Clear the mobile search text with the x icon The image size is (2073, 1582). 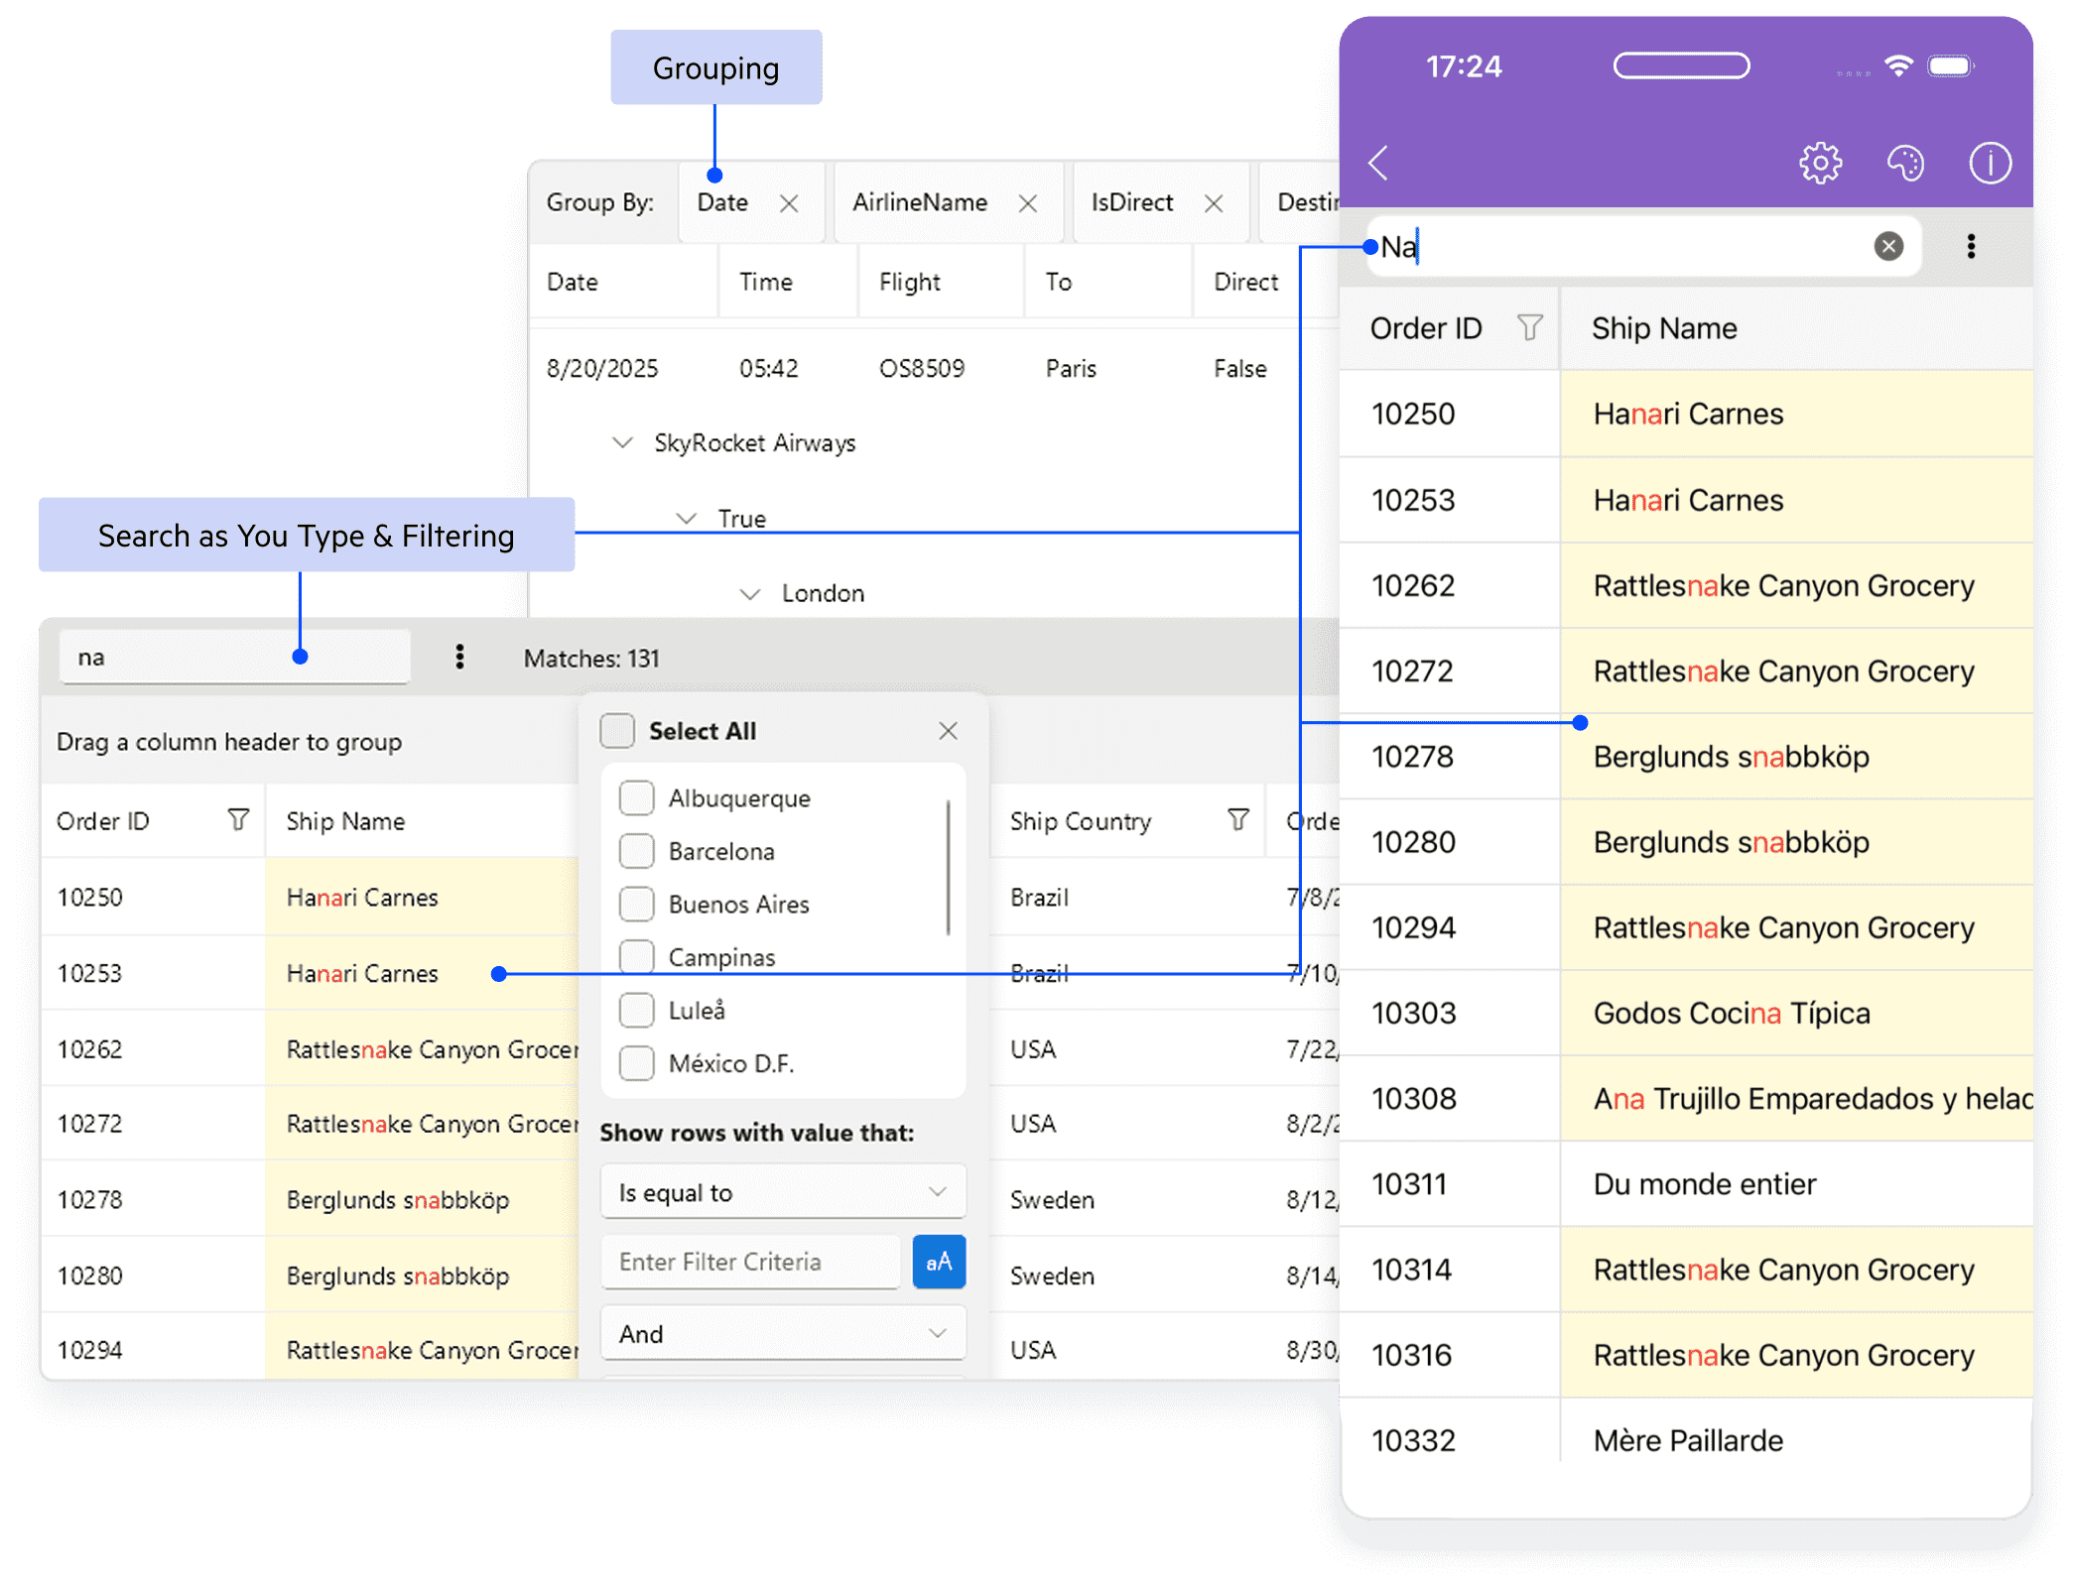[x=1888, y=246]
